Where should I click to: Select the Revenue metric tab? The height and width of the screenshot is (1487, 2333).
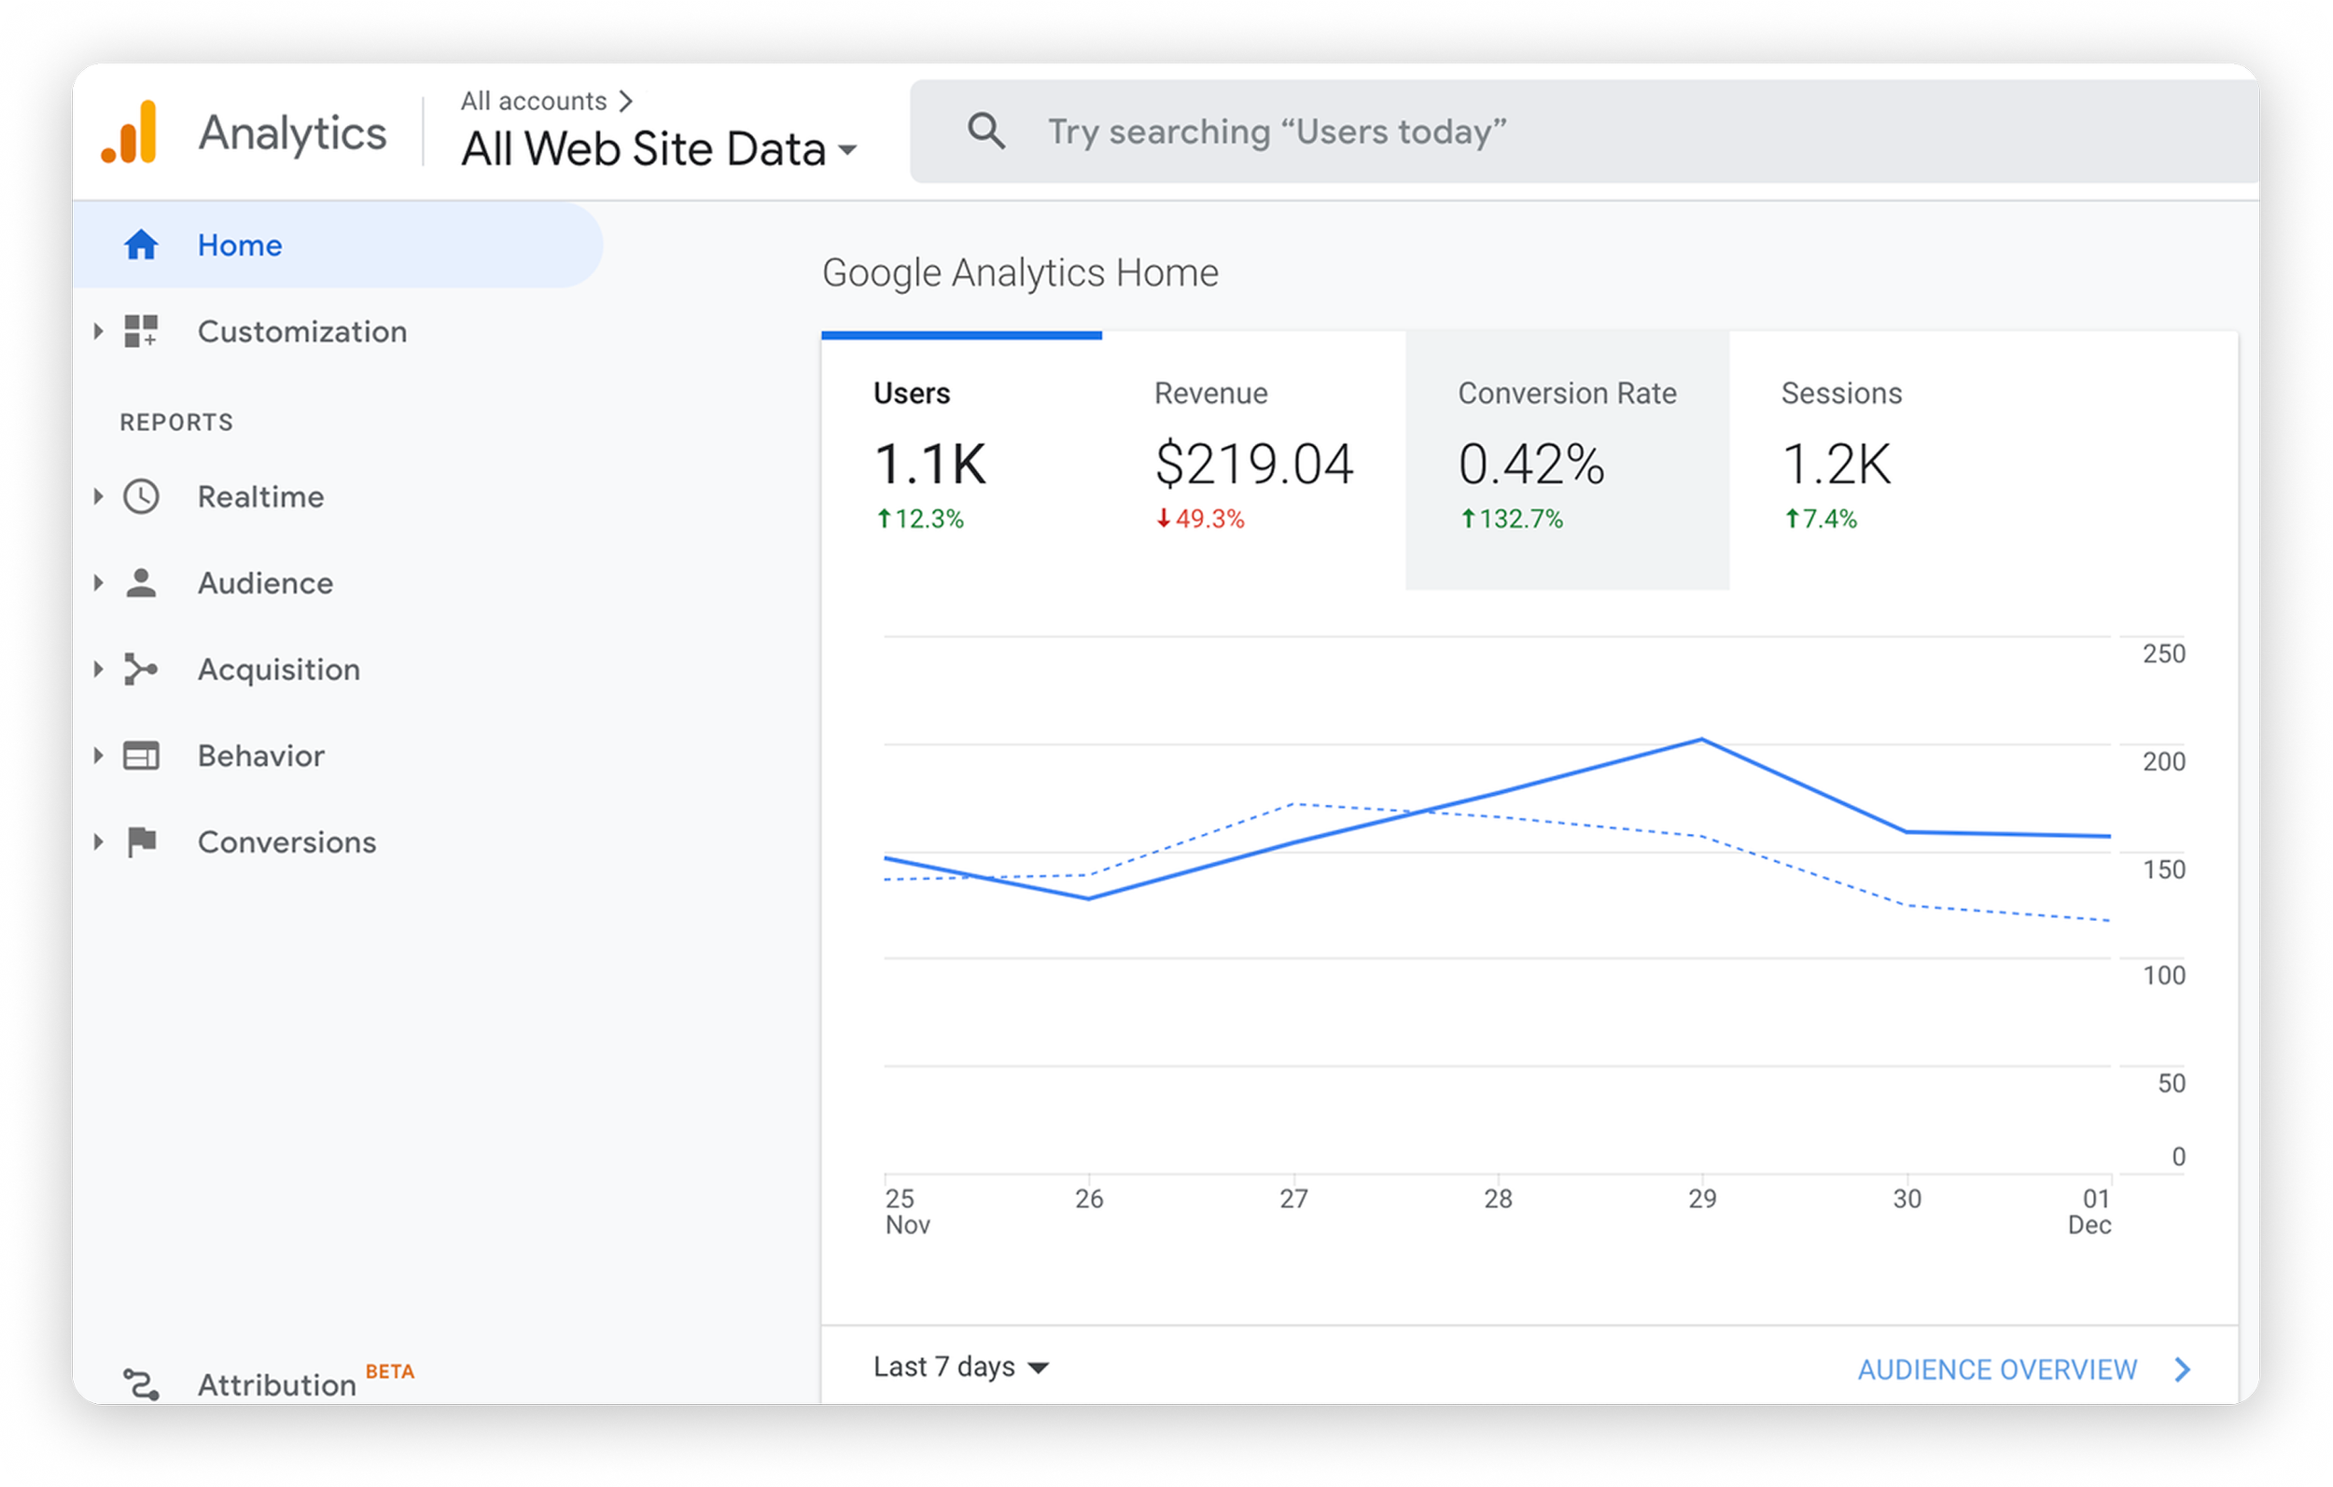pyautogui.click(x=1252, y=458)
